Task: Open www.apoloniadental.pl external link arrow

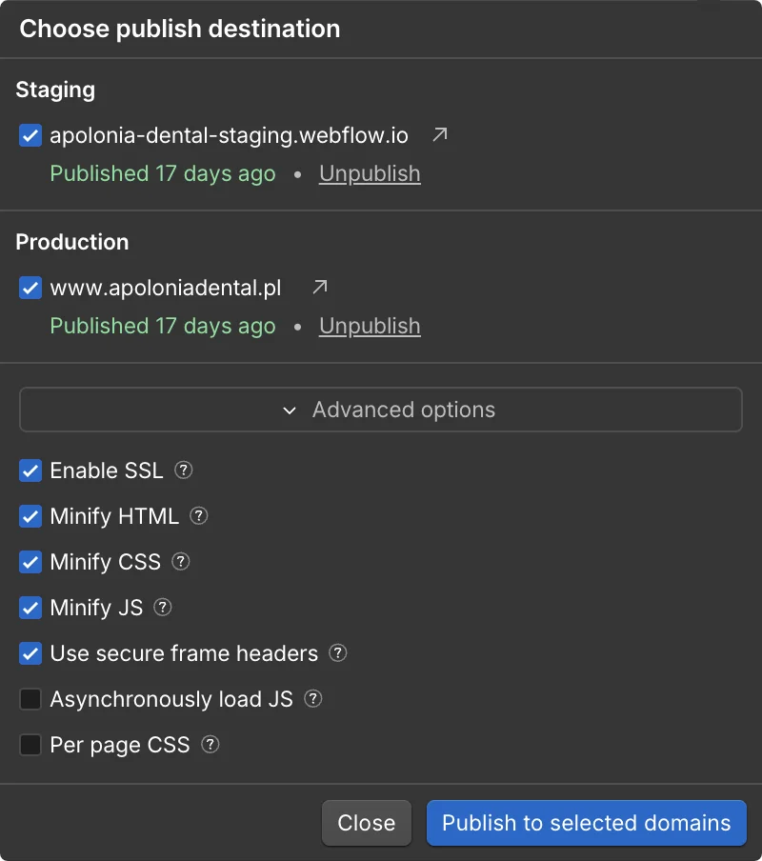Action: tap(320, 287)
